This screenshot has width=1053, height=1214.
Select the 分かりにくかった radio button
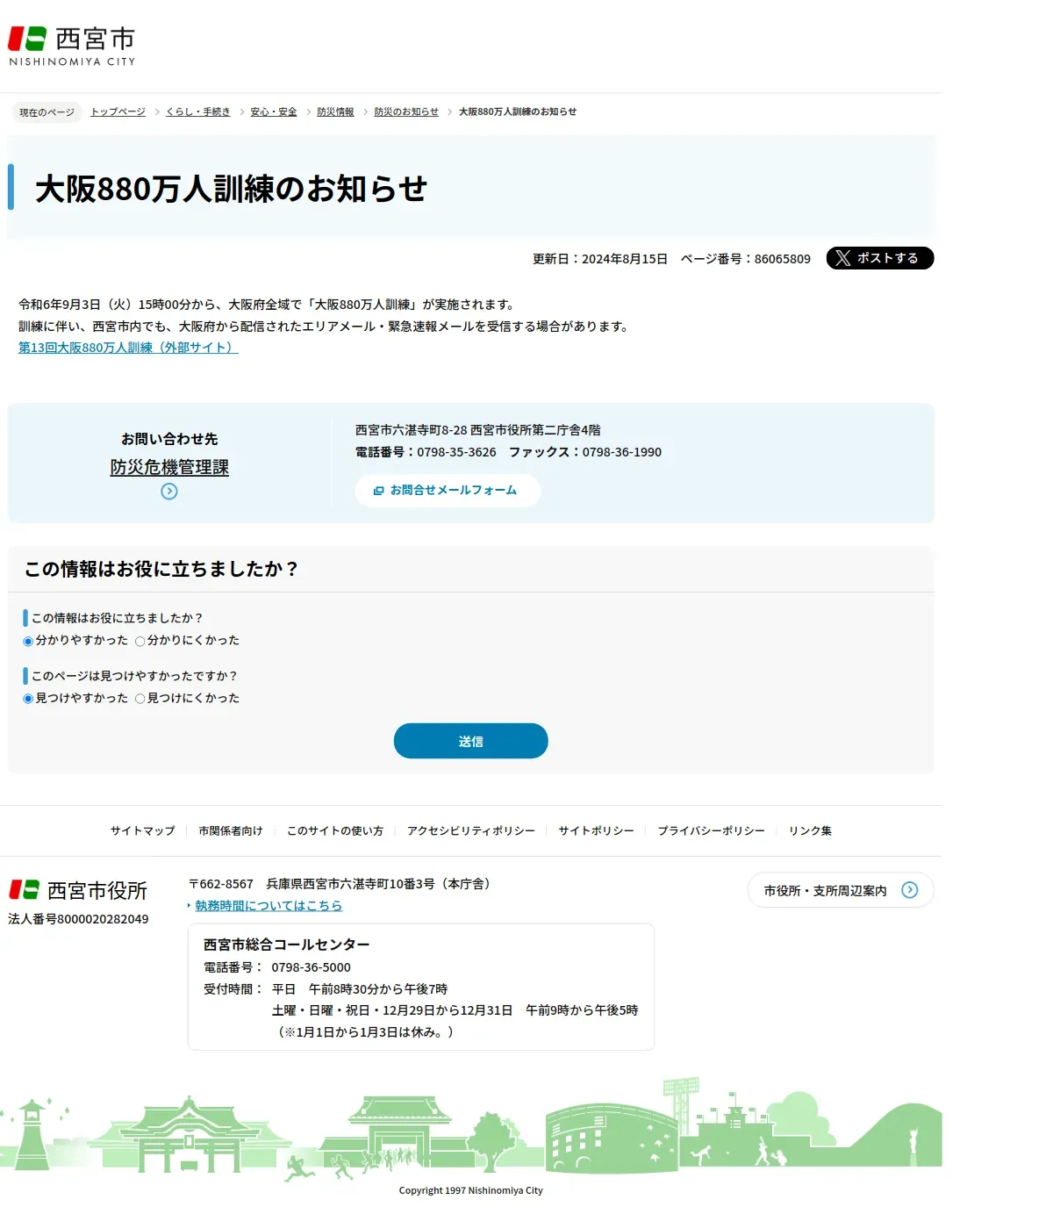point(140,642)
